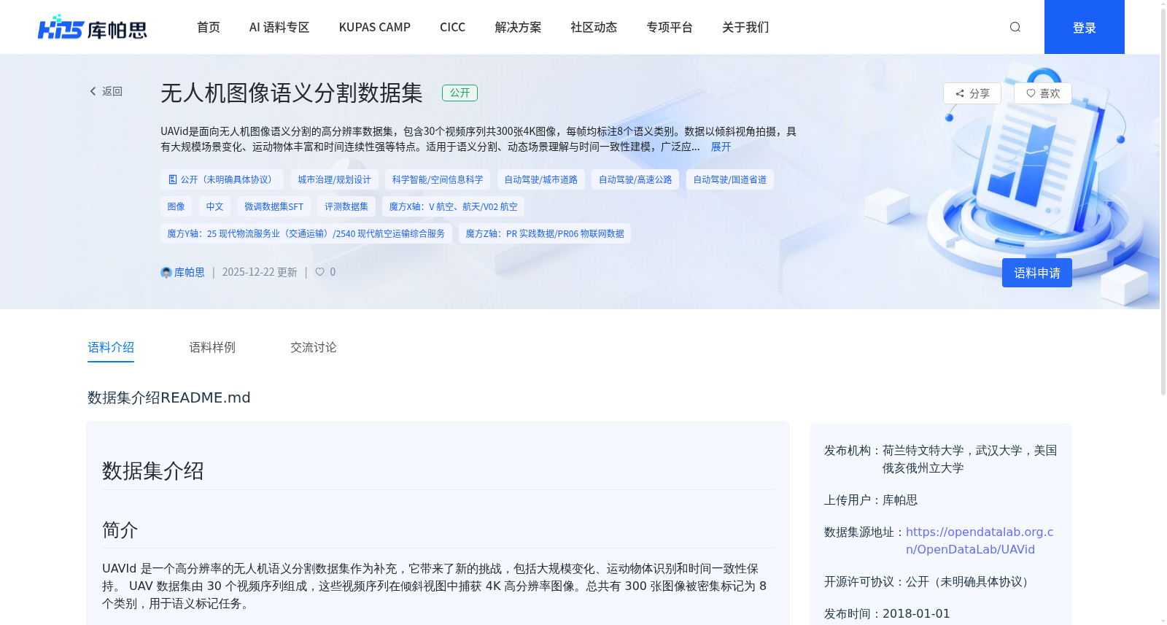Screen dimensions: 1167x625
Task: Click the back chevron next to 返回
Action: click(x=93, y=91)
